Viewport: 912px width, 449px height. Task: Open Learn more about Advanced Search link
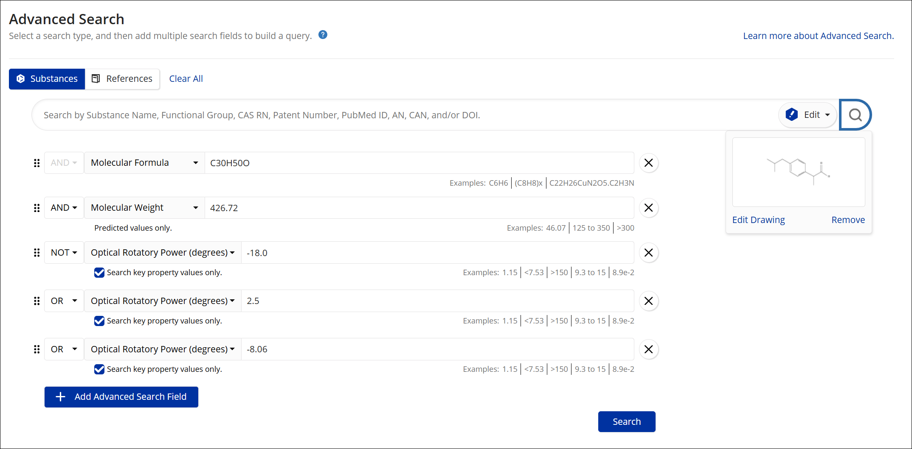tap(818, 36)
